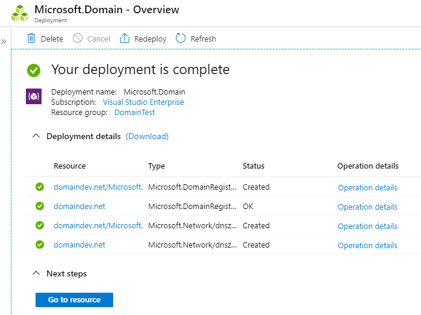The image size is (421, 315).
Task: Click the large green deployment complete checkmark
Action: 34,70
